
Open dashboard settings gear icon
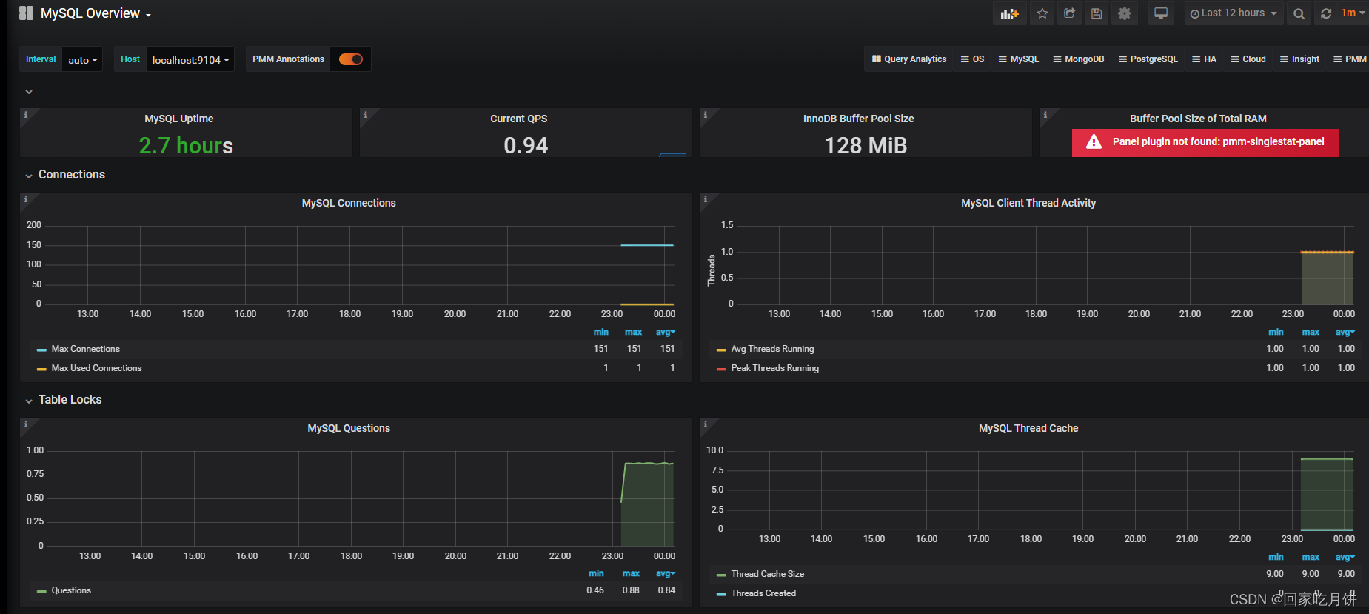tap(1125, 13)
